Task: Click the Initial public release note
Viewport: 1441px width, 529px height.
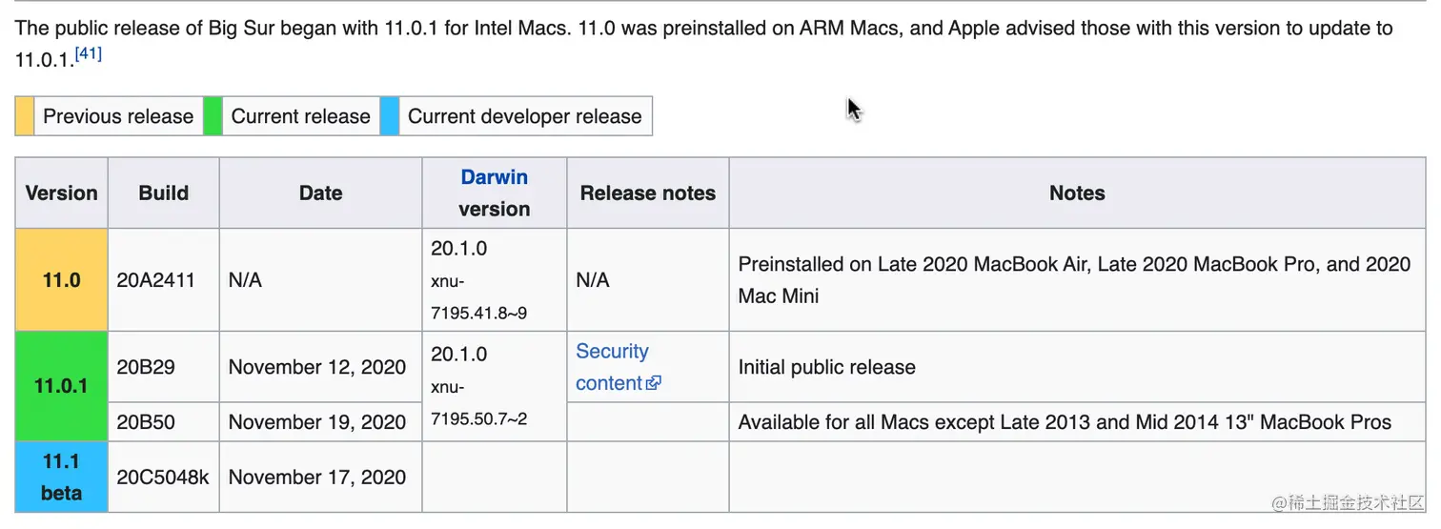Action: coord(827,367)
